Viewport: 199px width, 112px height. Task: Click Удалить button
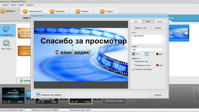pyautogui.click(x=158, y=28)
